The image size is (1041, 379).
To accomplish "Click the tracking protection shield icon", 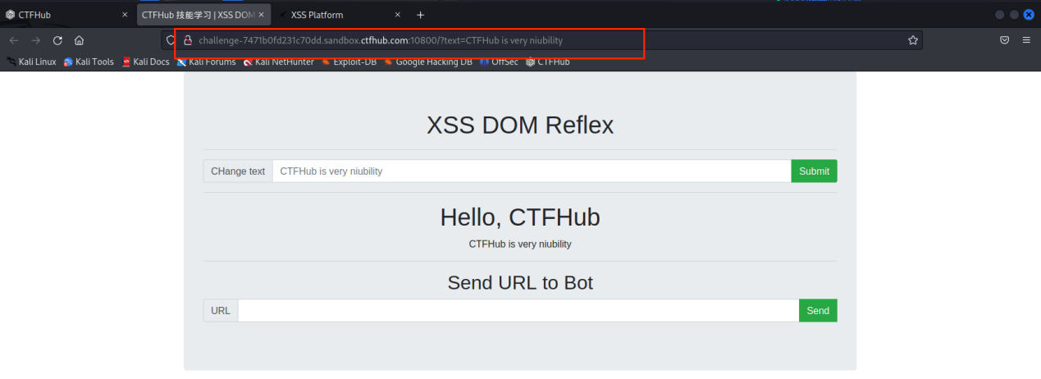I will (171, 40).
